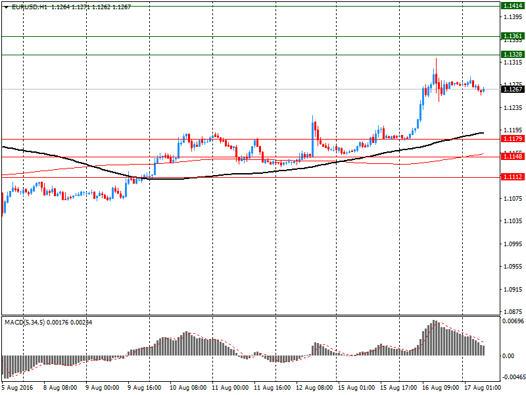Select the 1.1195 price axis value
Image resolution: width=526 pixels, height=395 pixels.
(x=513, y=130)
